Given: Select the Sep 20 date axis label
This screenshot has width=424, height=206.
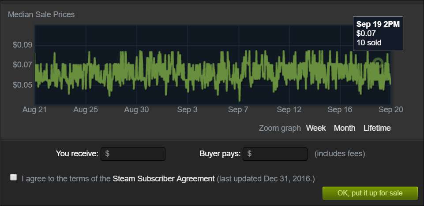Looking at the screenshot, I should (x=391, y=110).
